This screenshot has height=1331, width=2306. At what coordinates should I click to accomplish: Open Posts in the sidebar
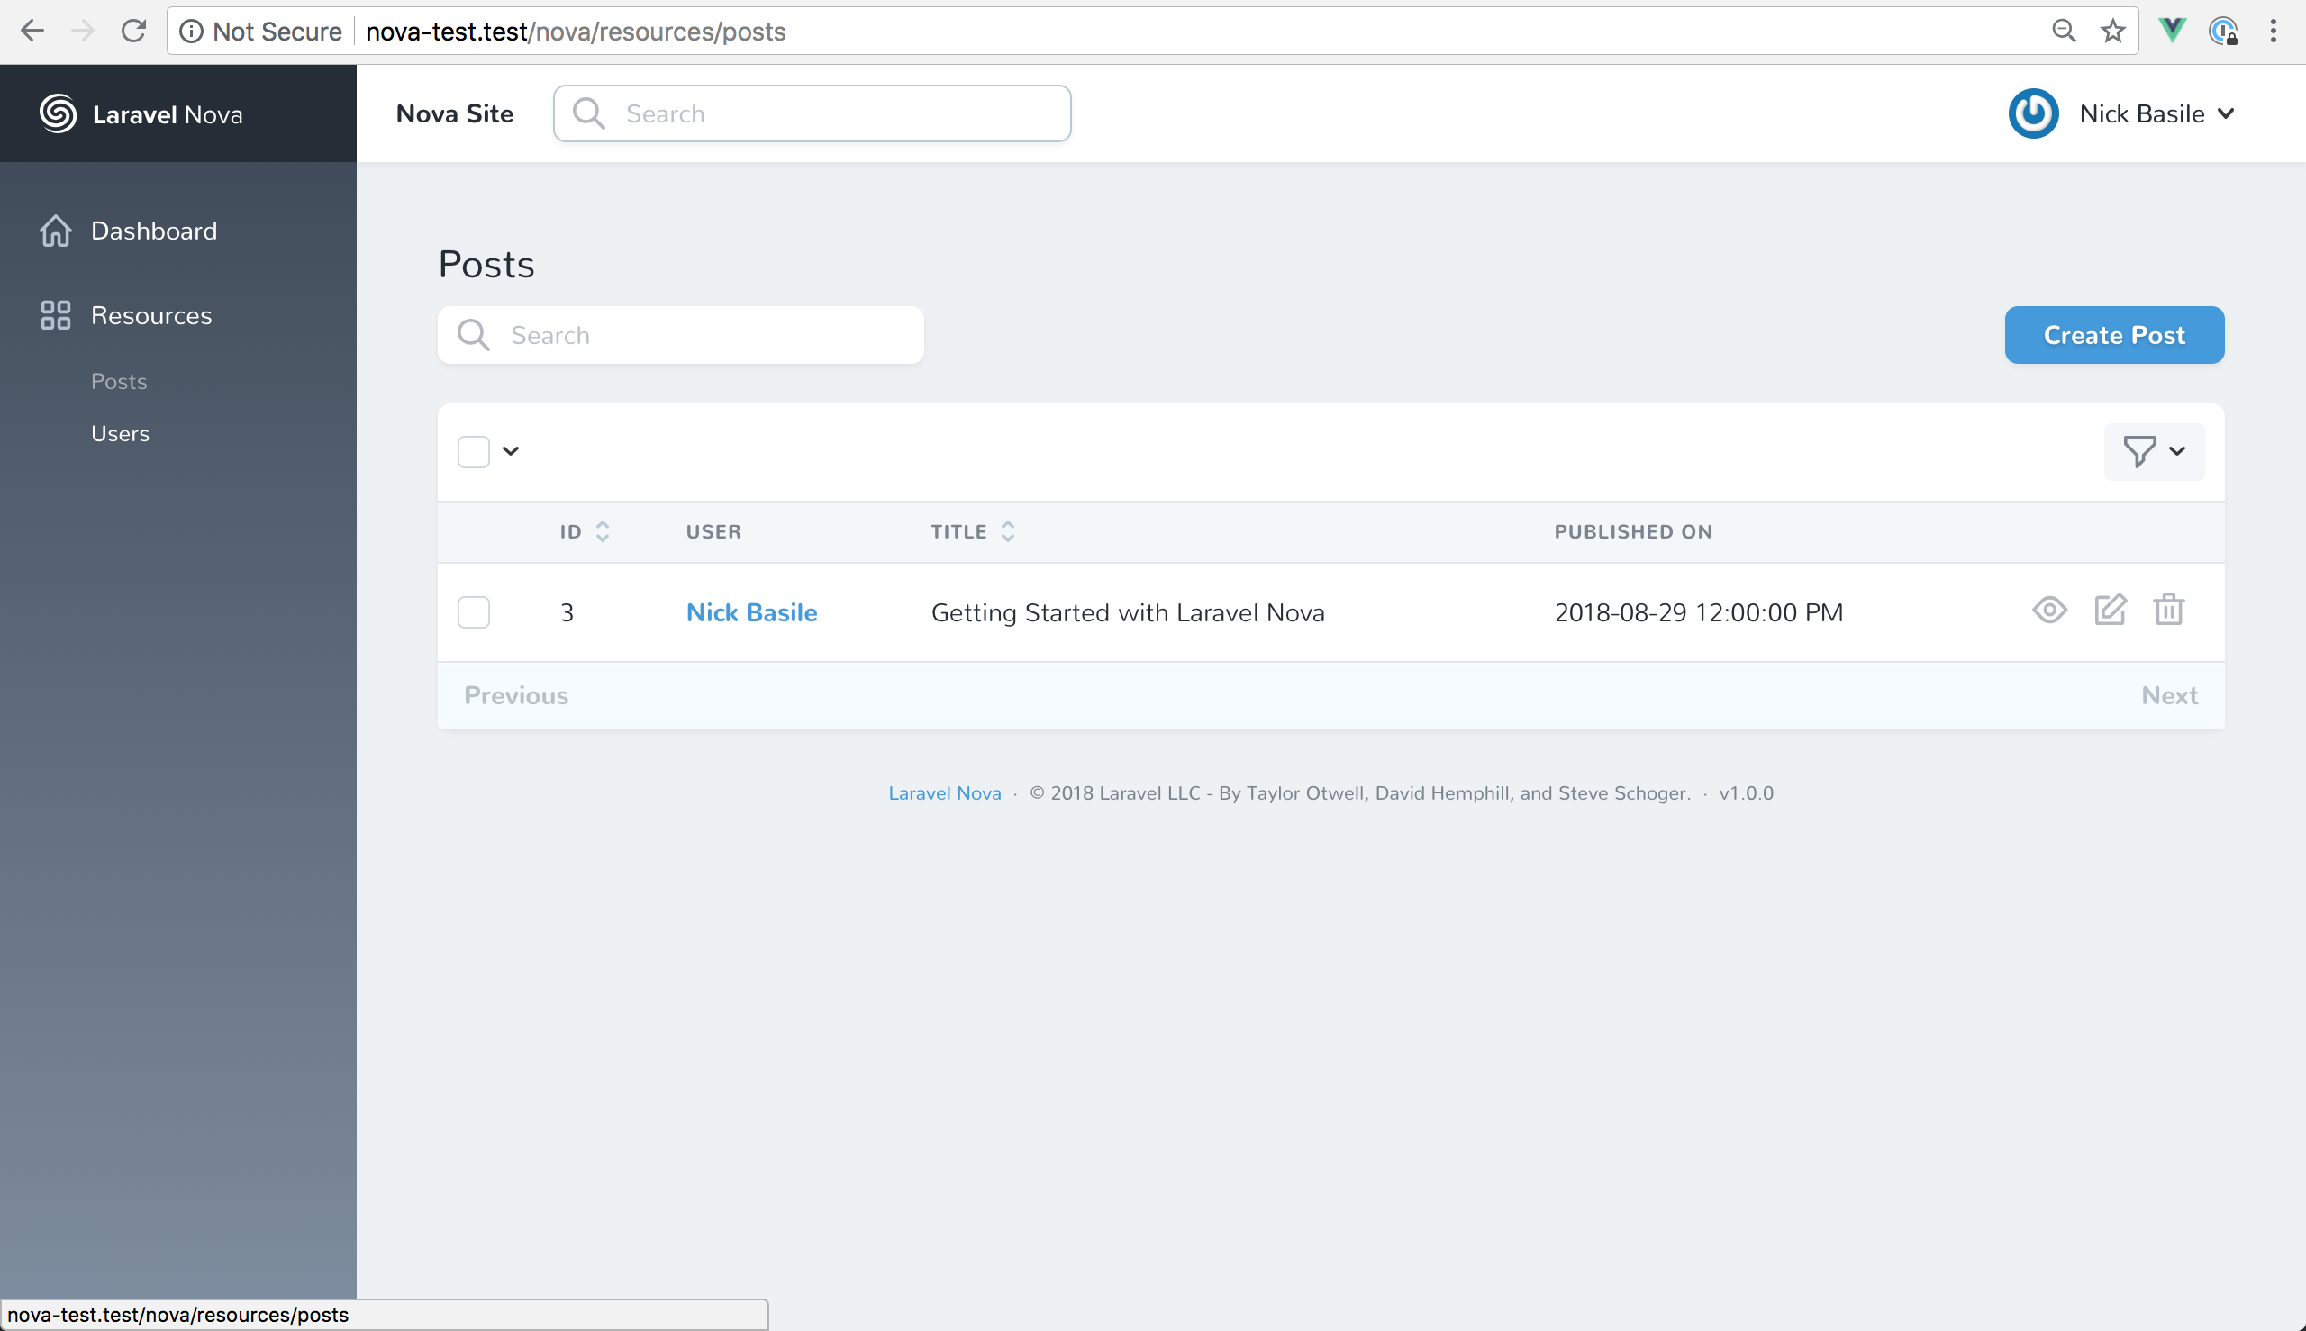click(x=119, y=381)
